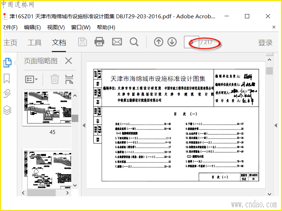Open the 文件(F) menu
This screenshot has width=282, height=211.
[11, 27]
